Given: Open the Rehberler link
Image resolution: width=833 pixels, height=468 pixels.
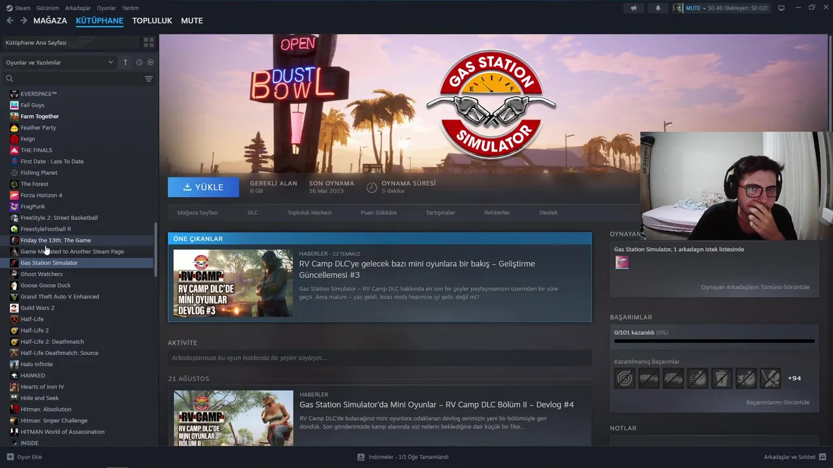Looking at the screenshot, I should 497,213.
